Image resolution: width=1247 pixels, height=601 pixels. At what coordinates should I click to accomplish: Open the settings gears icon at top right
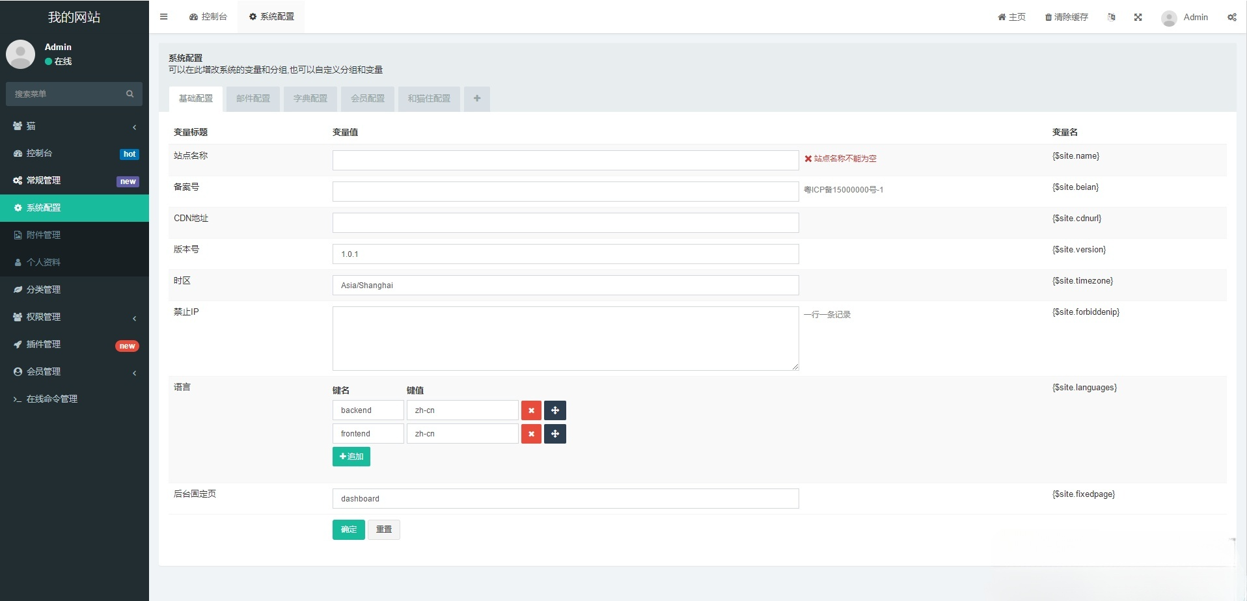point(1231,18)
